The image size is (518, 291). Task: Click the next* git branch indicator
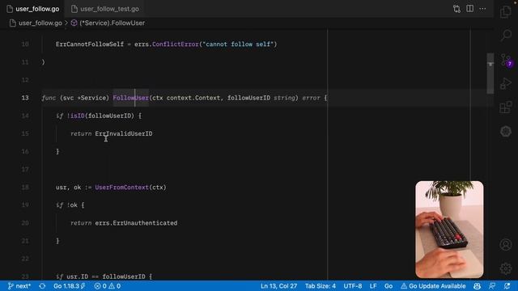(19, 286)
